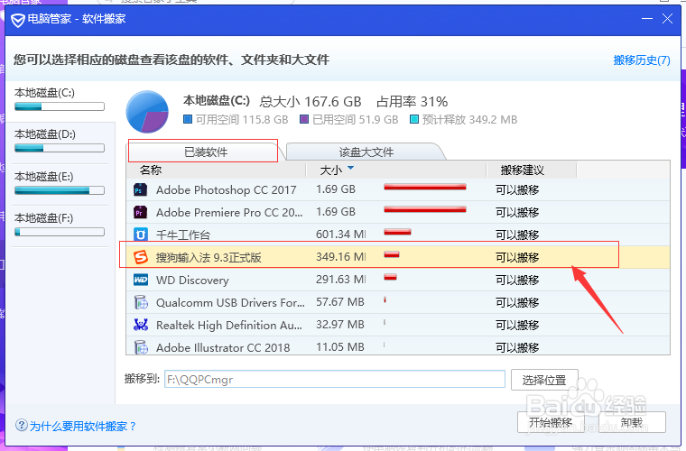686x451 pixels.
Task: Open the 搬移历史(7) link
Action: 641,60
